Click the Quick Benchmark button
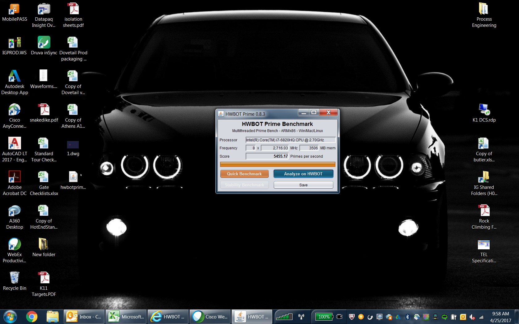519x324 pixels. (244, 174)
